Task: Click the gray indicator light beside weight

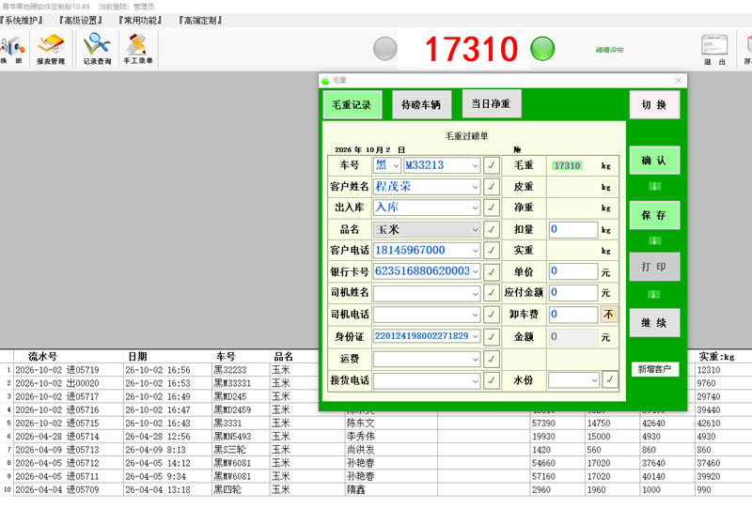Action: point(385,49)
